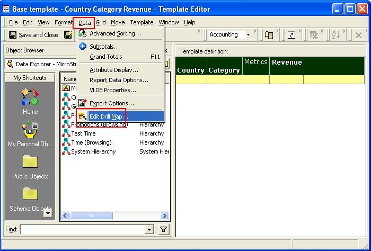371x251 pixels.
Task: Choose Advanced Sorting from Data menu
Action: 115,33
